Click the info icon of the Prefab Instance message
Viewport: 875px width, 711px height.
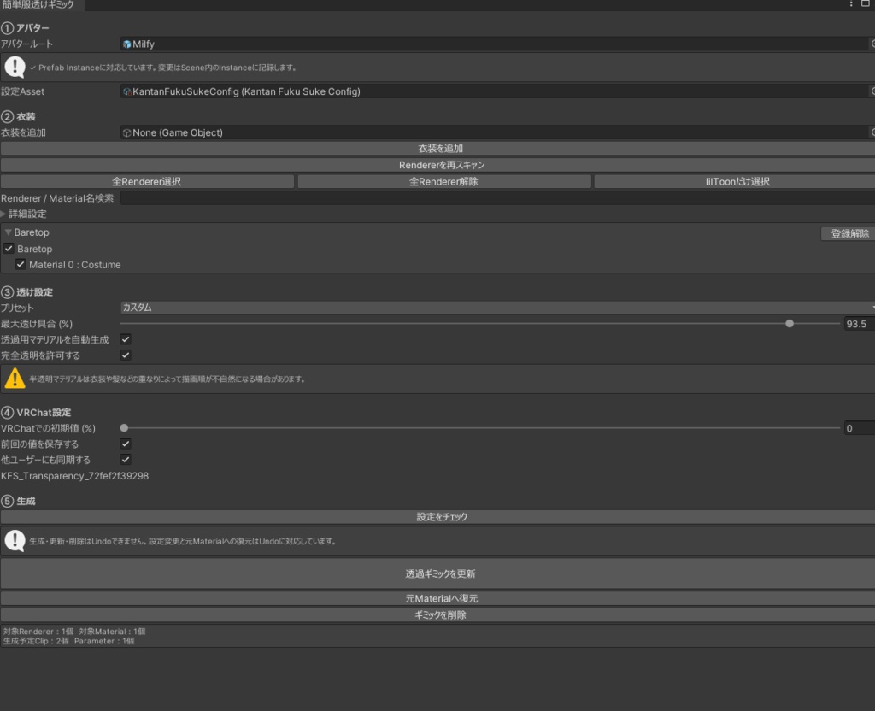coord(15,68)
